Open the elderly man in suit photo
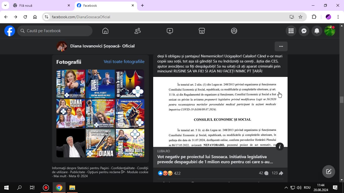344x193 pixels. tap(71, 143)
